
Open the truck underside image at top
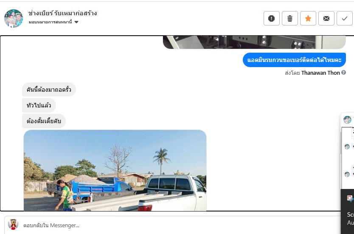click(254, 42)
